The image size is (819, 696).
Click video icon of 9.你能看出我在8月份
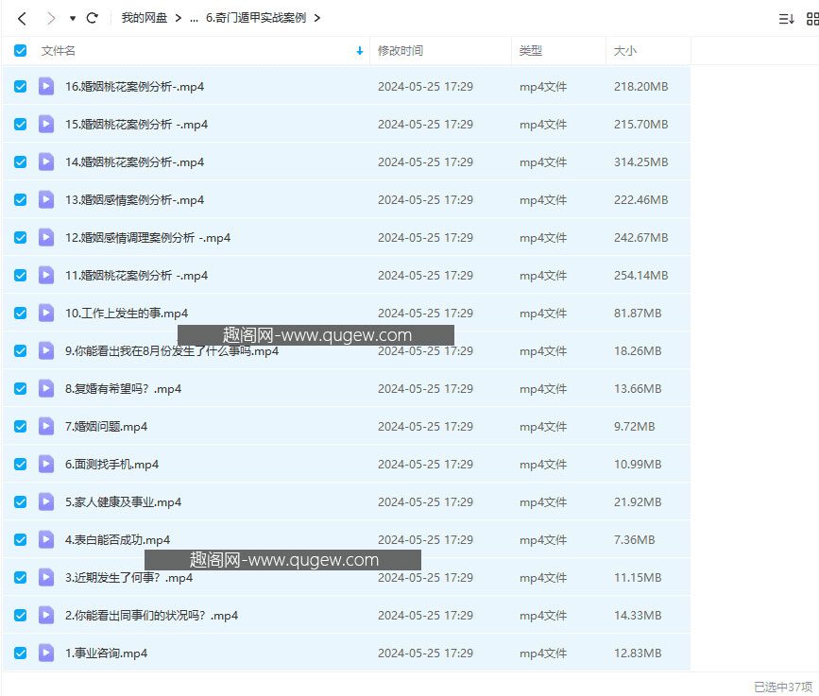[46, 351]
